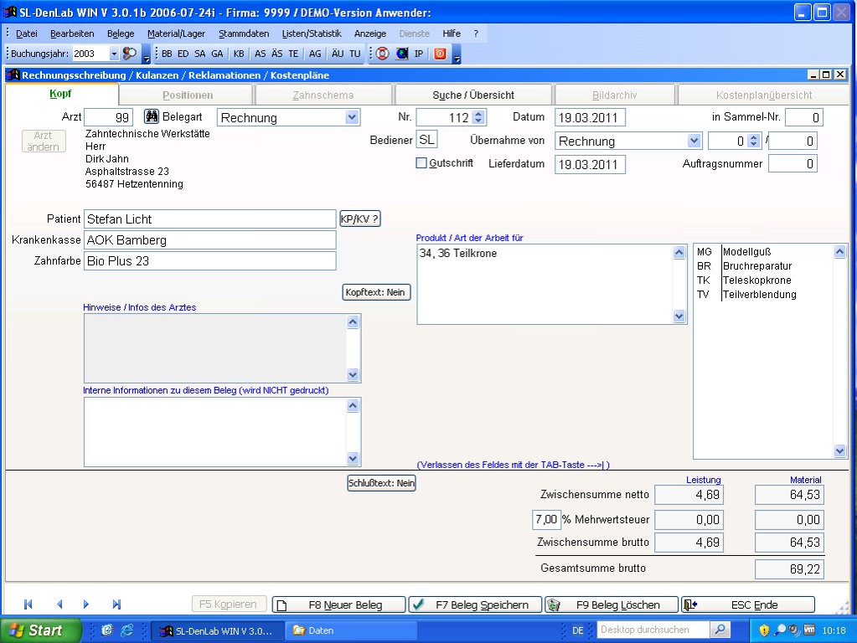Open the Stammdaten menu
Image resolution: width=857 pixels, height=643 pixels.
click(x=244, y=33)
